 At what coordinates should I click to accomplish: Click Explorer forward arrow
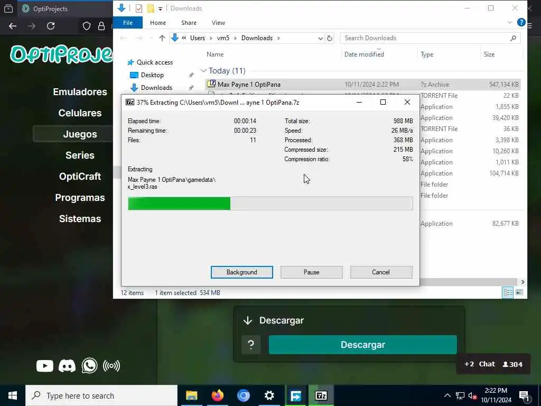[138, 38]
